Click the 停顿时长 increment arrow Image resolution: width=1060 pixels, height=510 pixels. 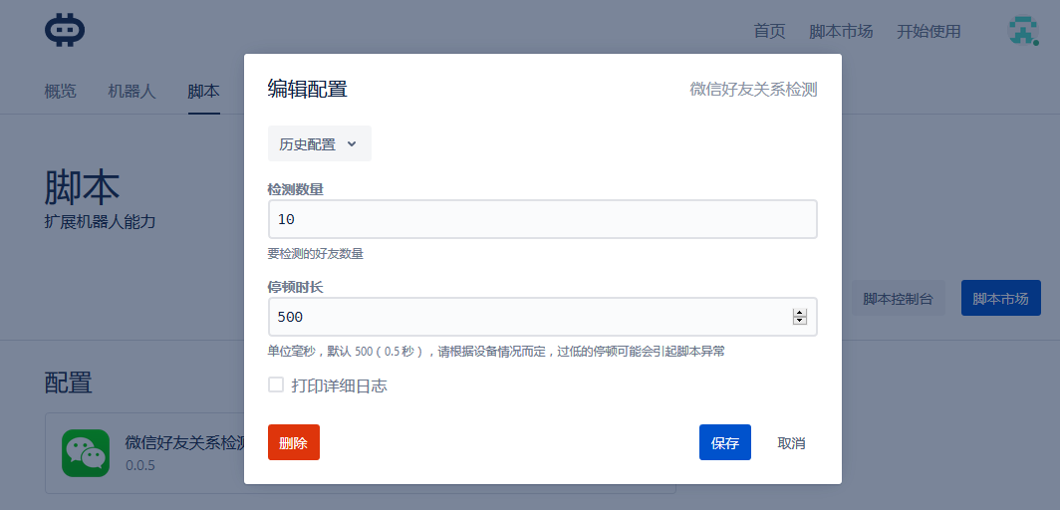[799, 312]
